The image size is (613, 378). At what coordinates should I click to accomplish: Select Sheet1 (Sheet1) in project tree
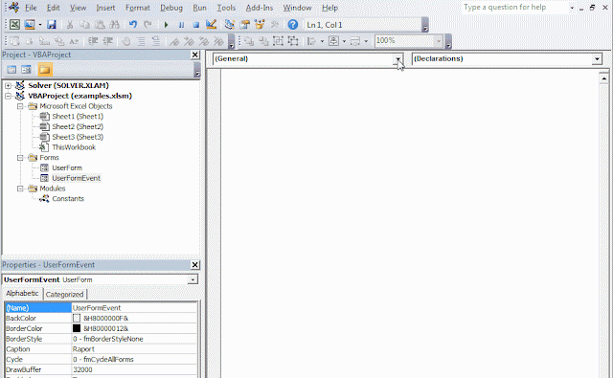coord(78,117)
